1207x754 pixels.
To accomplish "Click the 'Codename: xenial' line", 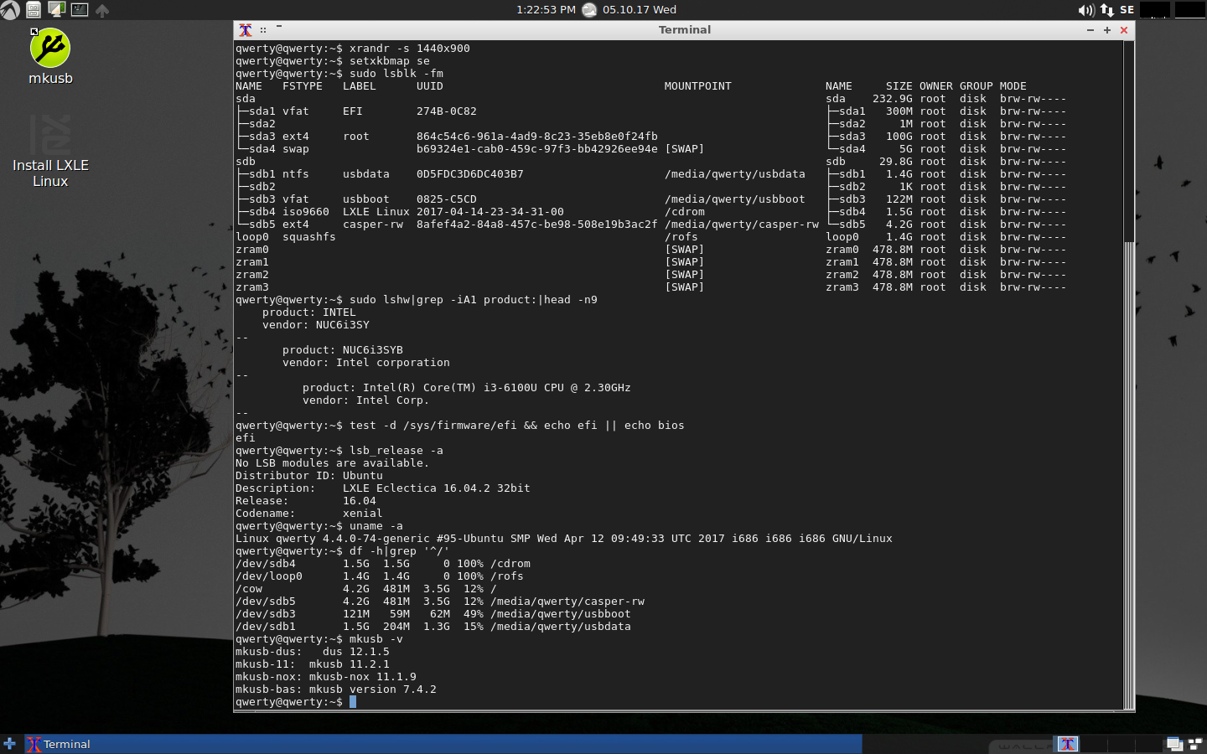I will click(x=309, y=514).
